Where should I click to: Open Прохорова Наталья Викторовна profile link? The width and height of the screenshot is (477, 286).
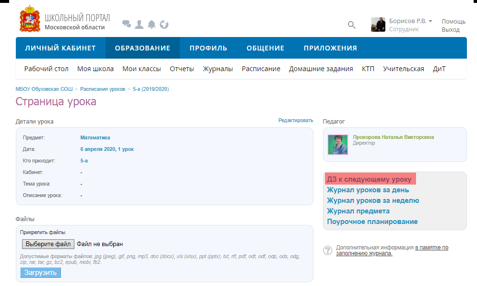click(394, 137)
